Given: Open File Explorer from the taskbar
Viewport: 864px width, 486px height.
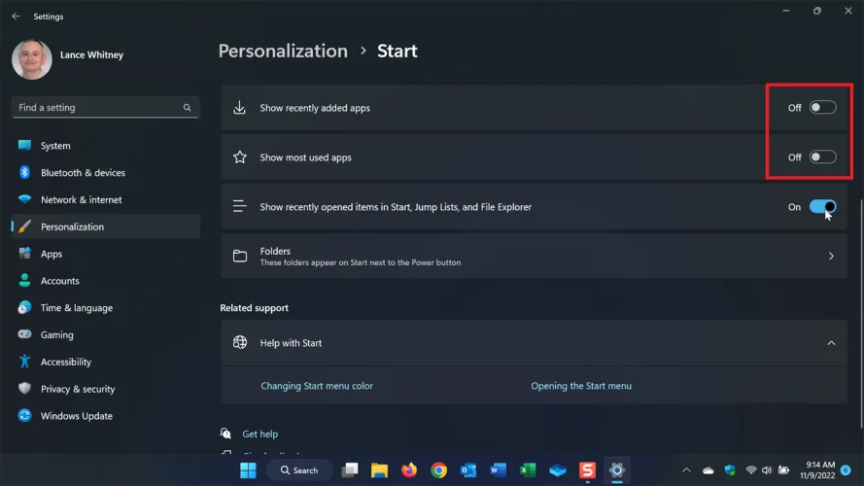Looking at the screenshot, I should (x=379, y=470).
